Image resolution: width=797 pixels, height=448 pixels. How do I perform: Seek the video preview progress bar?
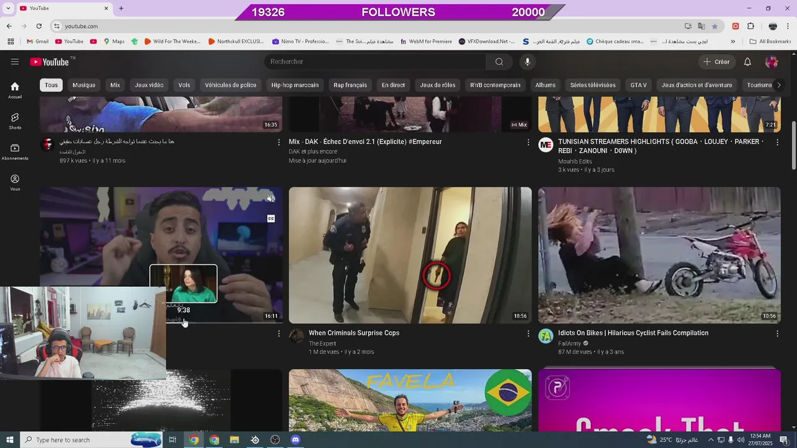click(x=161, y=323)
